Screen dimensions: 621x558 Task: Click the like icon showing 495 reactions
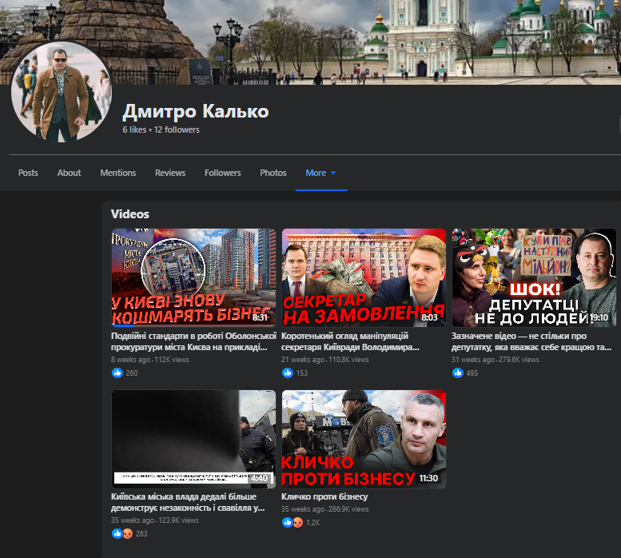click(x=458, y=373)
